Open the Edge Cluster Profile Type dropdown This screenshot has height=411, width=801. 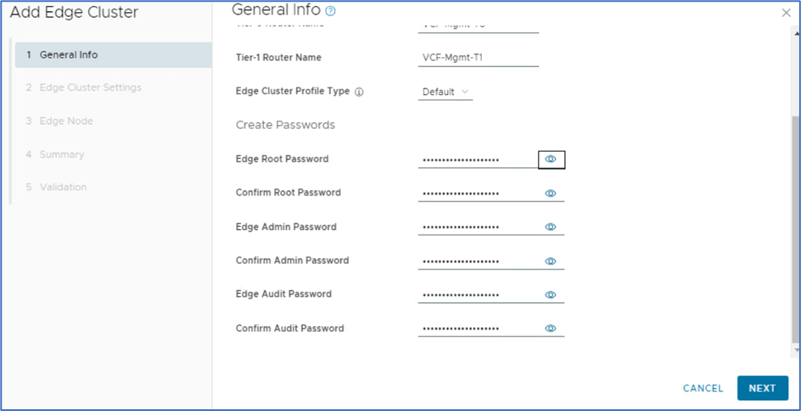445,92
